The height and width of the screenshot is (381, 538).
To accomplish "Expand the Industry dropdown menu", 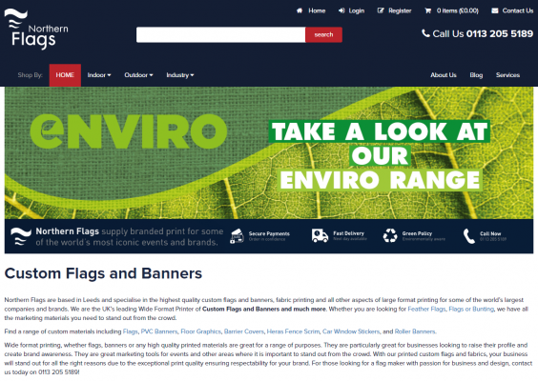I will pyautogui.click(x=180, y=75).
